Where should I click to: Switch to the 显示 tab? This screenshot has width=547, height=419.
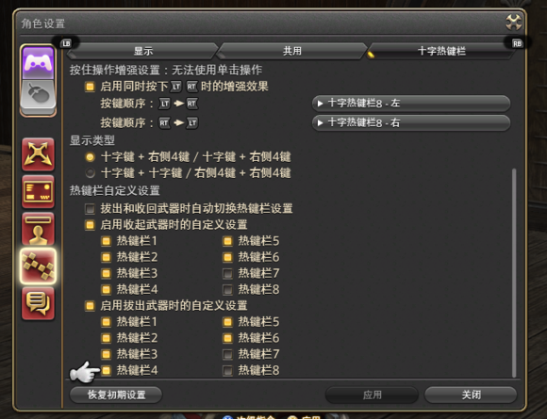(x=143, y=51)
